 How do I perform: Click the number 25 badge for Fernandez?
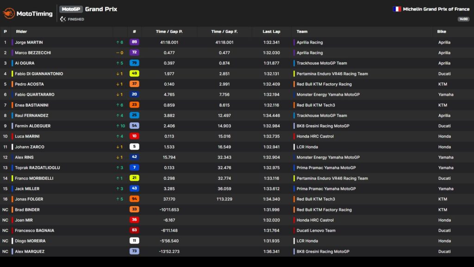[134, 115]
